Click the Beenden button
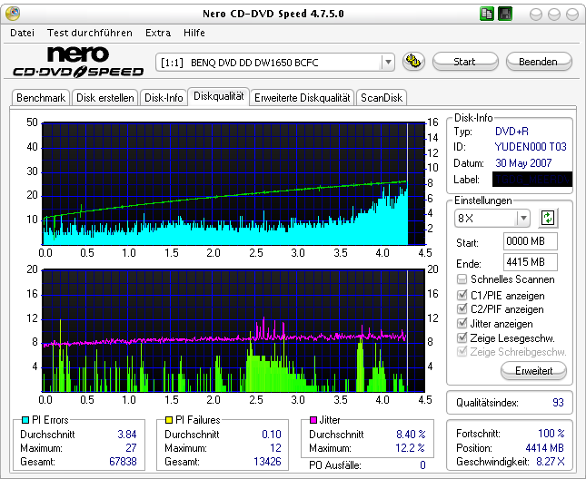 coord(539,62)
